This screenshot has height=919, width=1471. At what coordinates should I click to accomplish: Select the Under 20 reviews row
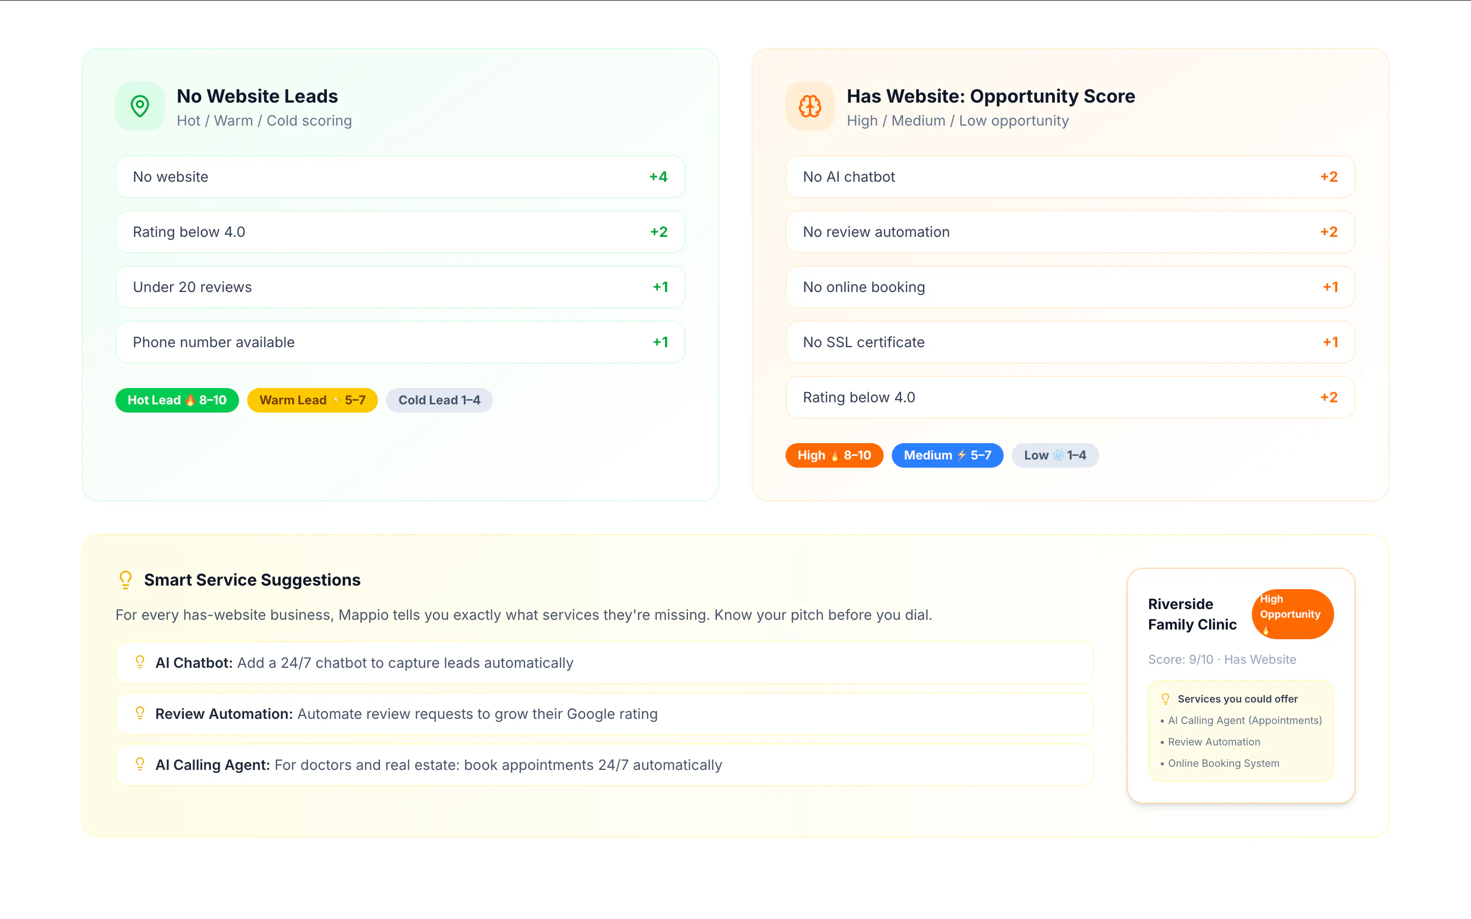400,287
